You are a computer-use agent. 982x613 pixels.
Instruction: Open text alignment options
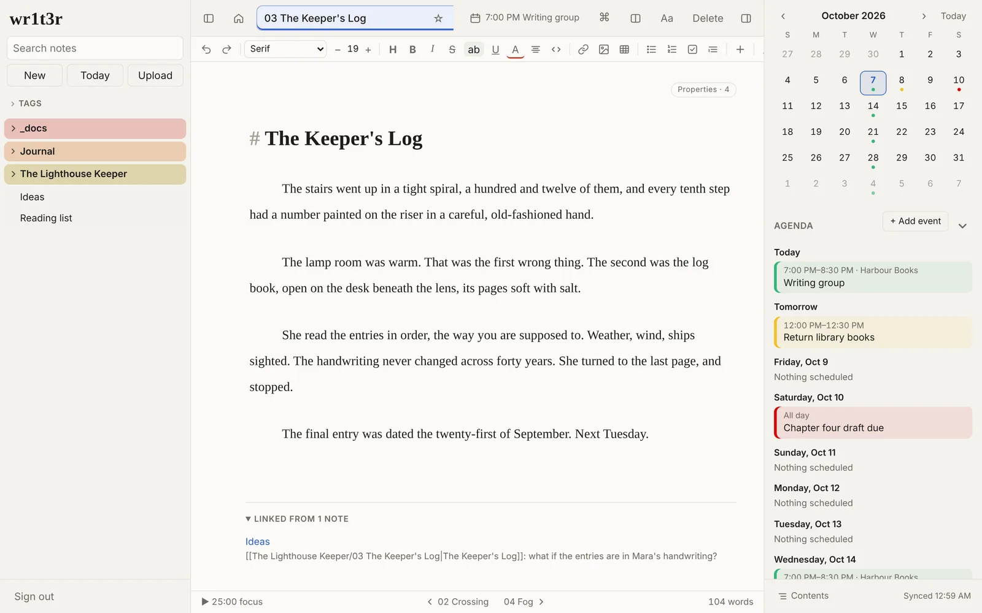[x=536, y=50]
